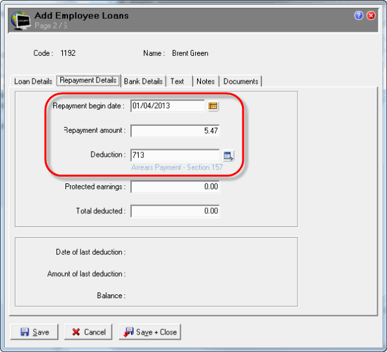Go to the Text tab
This screenshot has height=352, width=387.
coord(177,81)
